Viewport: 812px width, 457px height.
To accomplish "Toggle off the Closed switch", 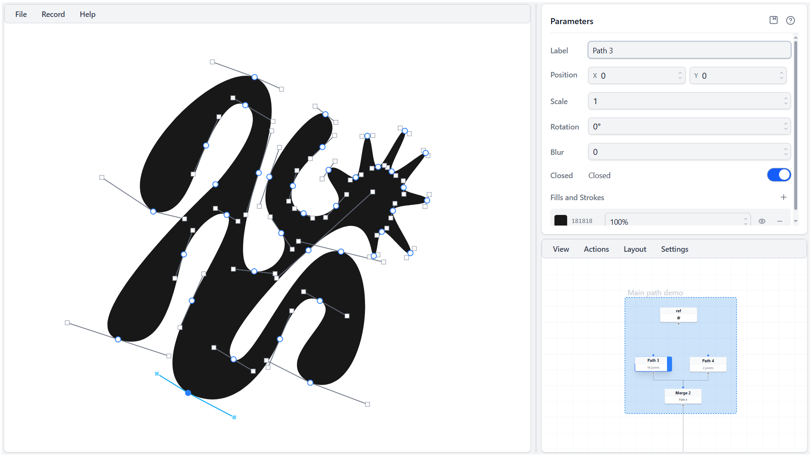I will click(x=778, y=174).
